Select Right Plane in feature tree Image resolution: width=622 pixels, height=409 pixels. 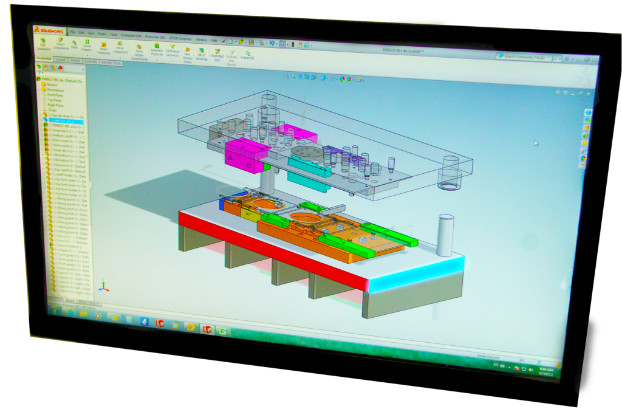[53, 105]
